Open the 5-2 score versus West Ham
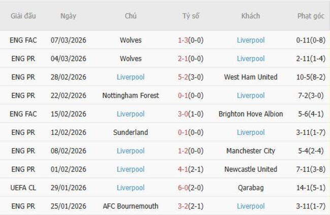 coord(185,77)
